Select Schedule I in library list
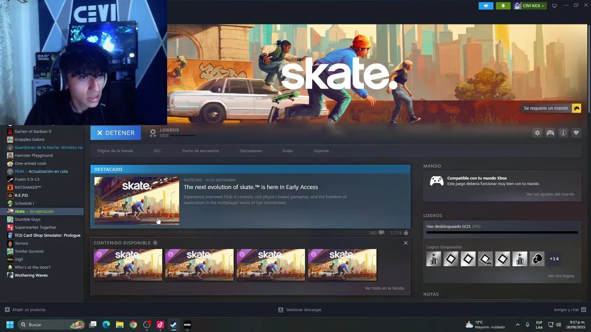The image size is (591, 332). coord(24,203)
